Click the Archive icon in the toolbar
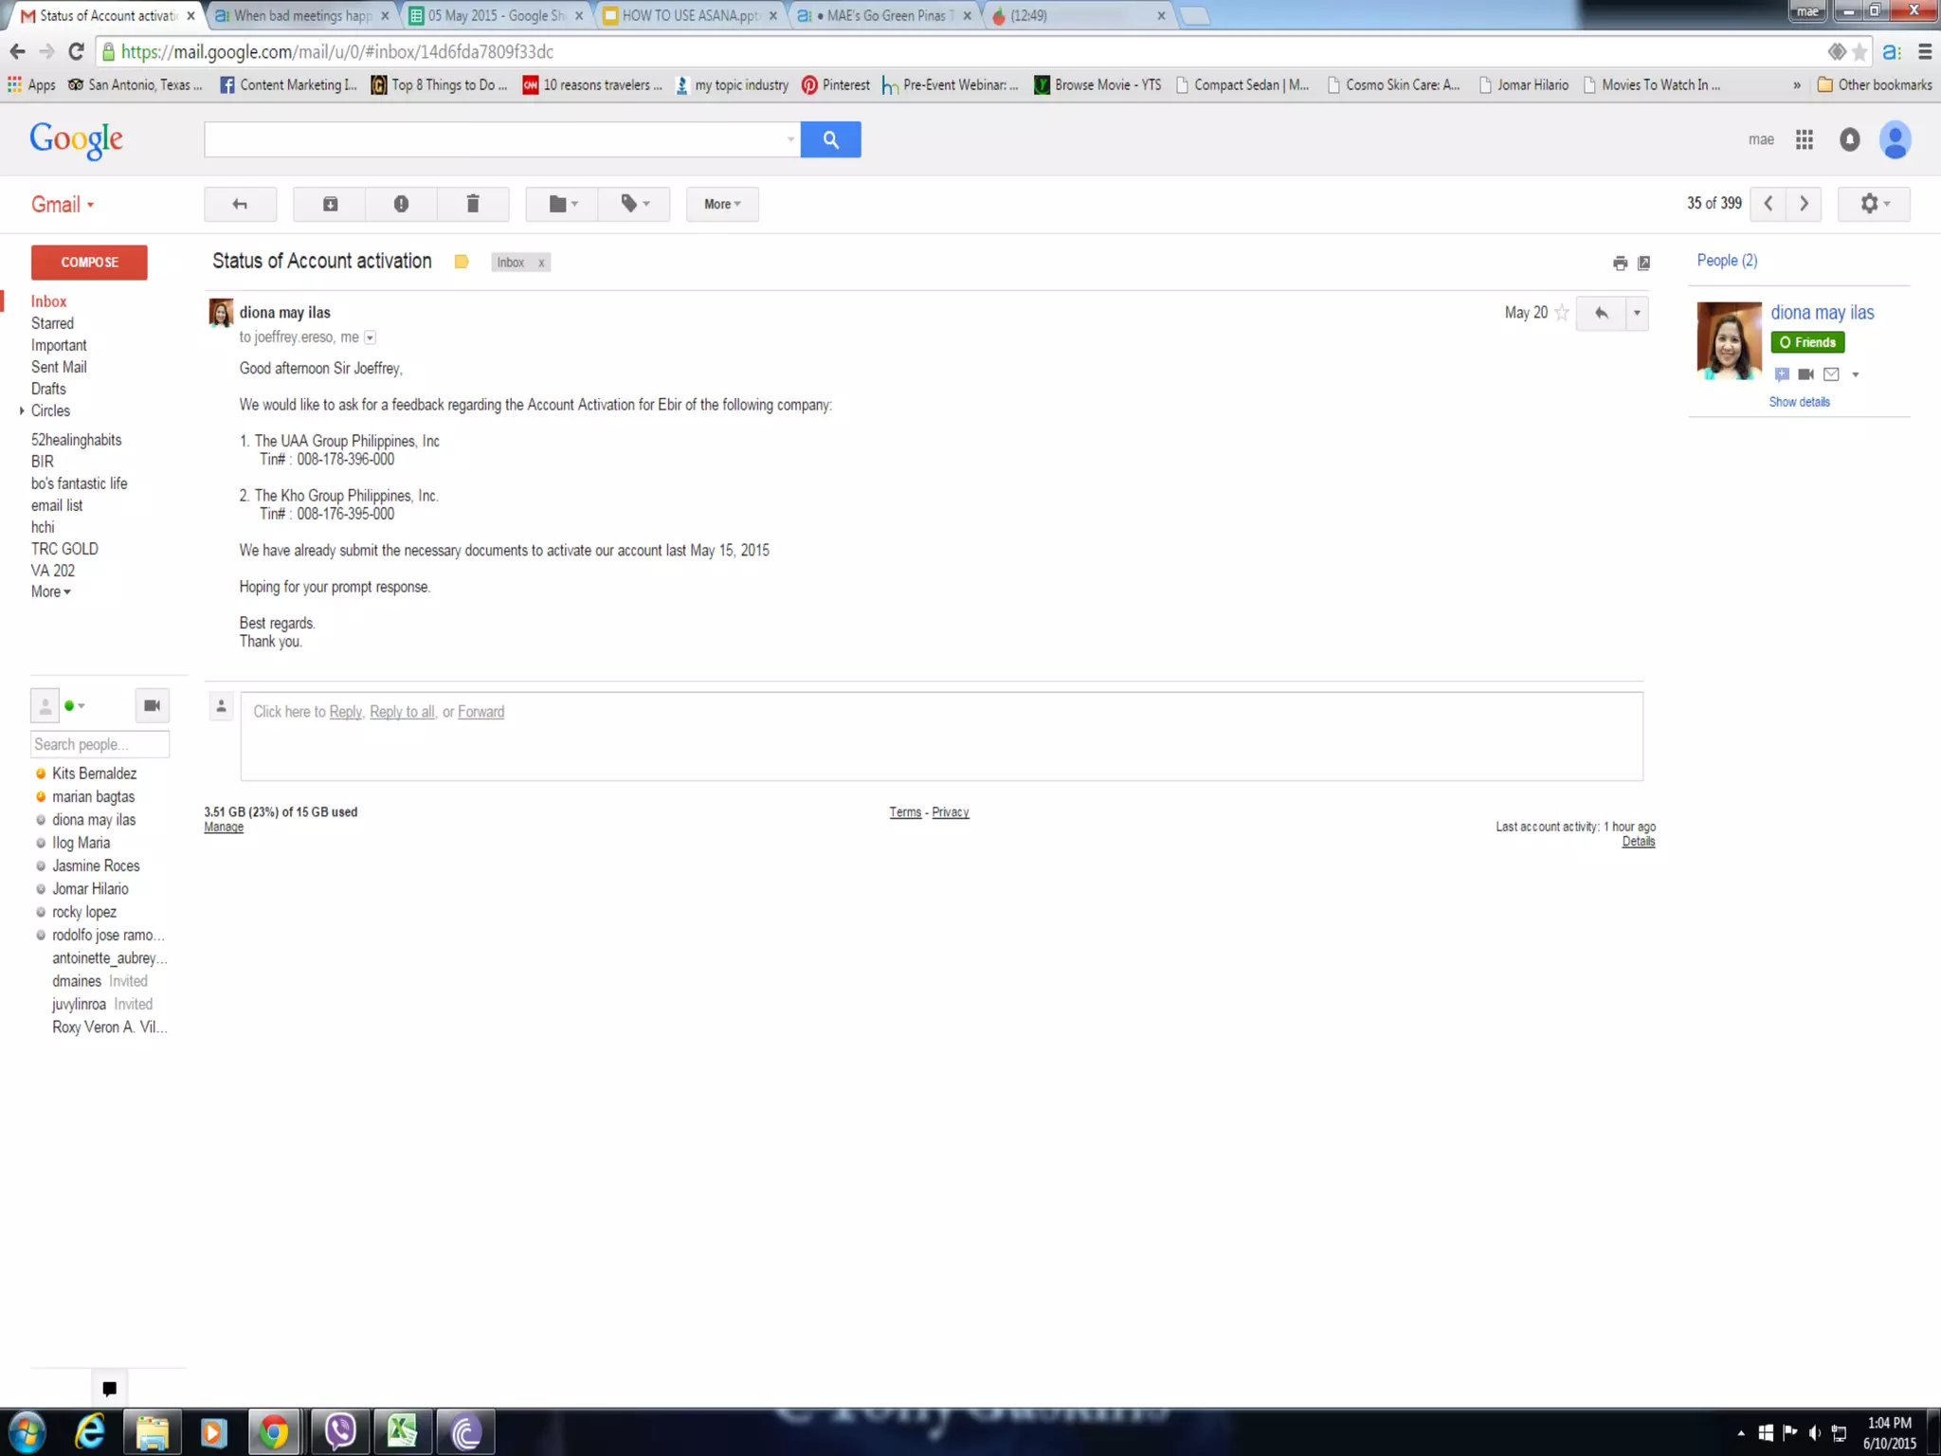 (330, 204)
